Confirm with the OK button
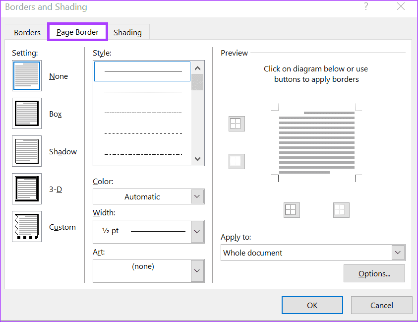This screenshot has width=418, height=322. (x=312, y=305)
